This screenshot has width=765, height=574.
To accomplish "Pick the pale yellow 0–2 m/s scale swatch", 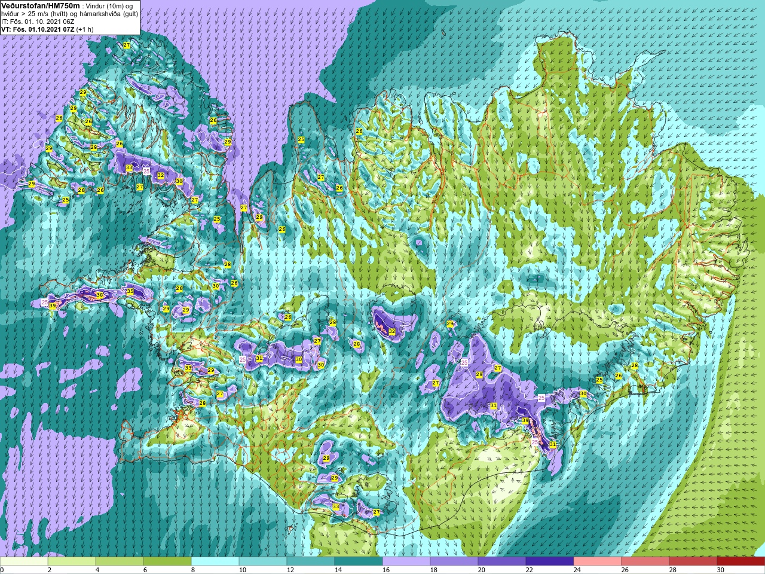I will [x=24, y=561].
